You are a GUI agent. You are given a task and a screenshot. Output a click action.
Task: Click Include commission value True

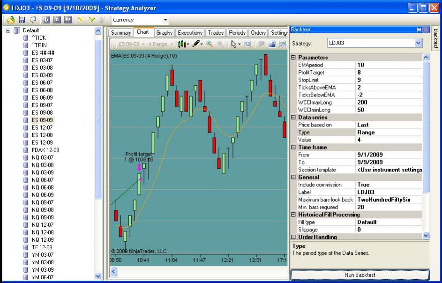click(389, 185)
